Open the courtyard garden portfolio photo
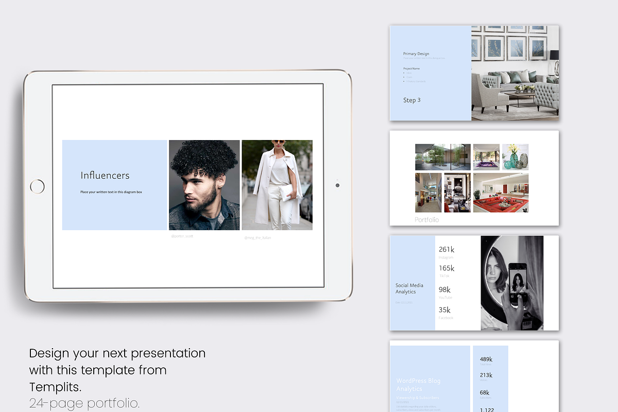 443,157
